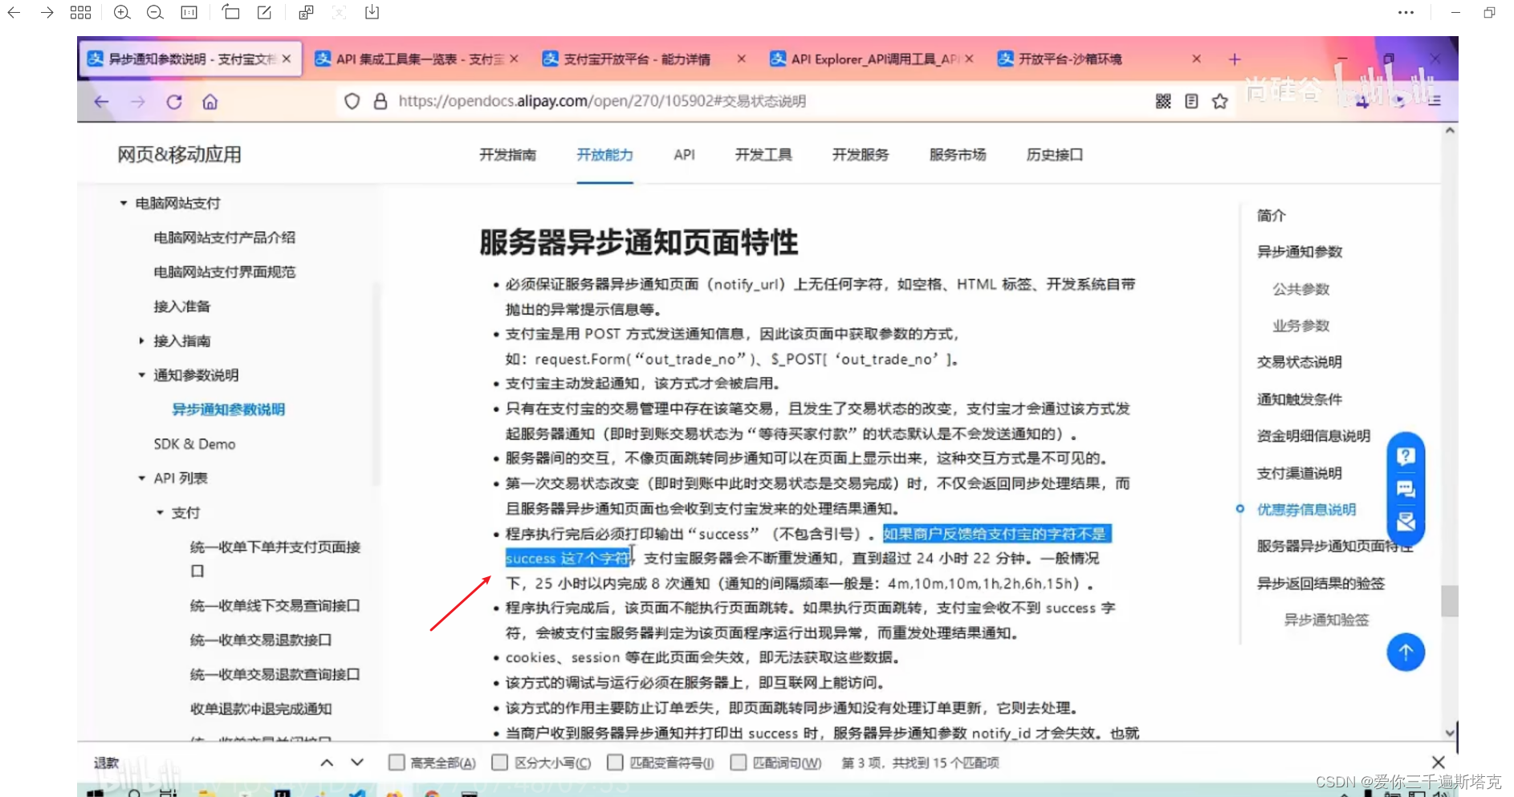Open 接入准备 in sidebar
The width and height of the screenshot is (1514, 797).
[x=182, y=307]
